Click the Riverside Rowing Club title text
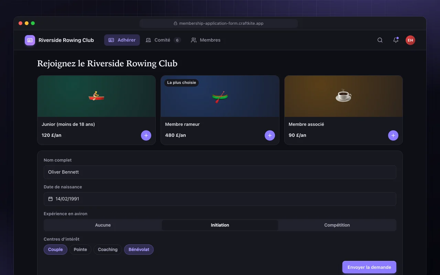Viewport: 440px width, 275px height. 66,40
